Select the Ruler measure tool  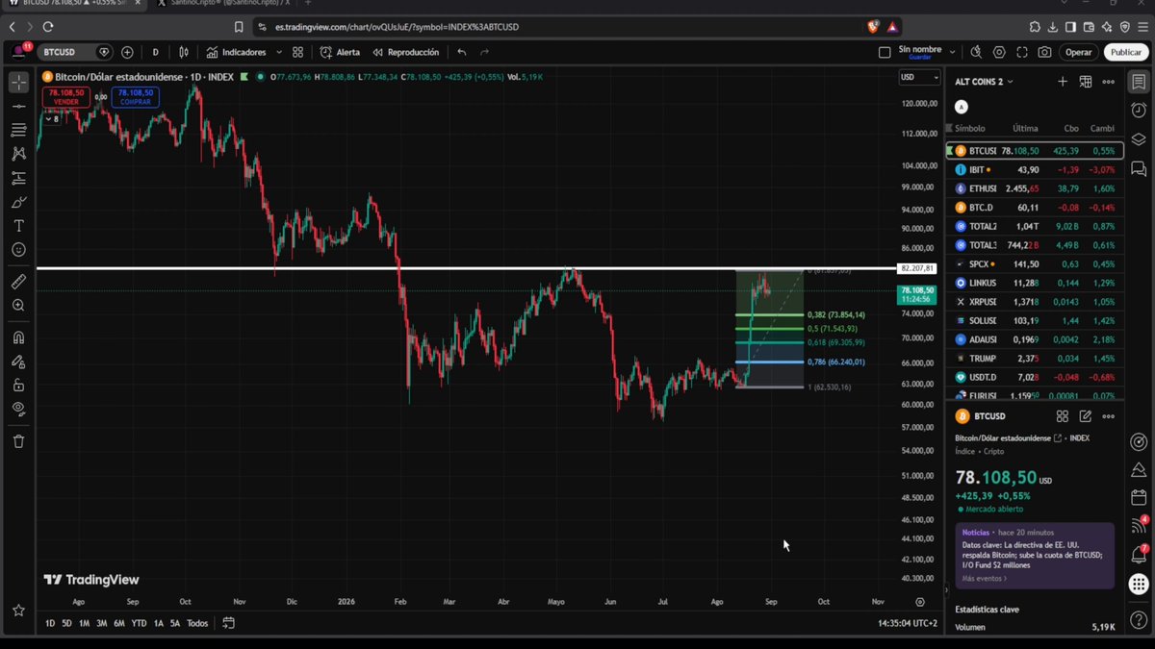pos(18,282)
